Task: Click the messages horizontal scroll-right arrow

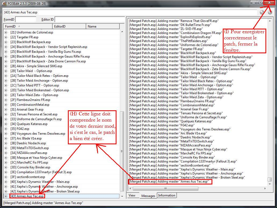Action: coord(265,188)
